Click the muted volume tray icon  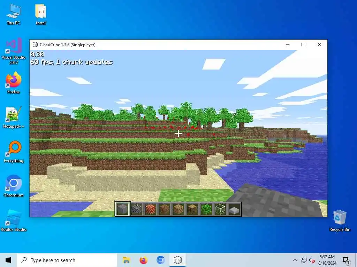[x=312, y=260]
